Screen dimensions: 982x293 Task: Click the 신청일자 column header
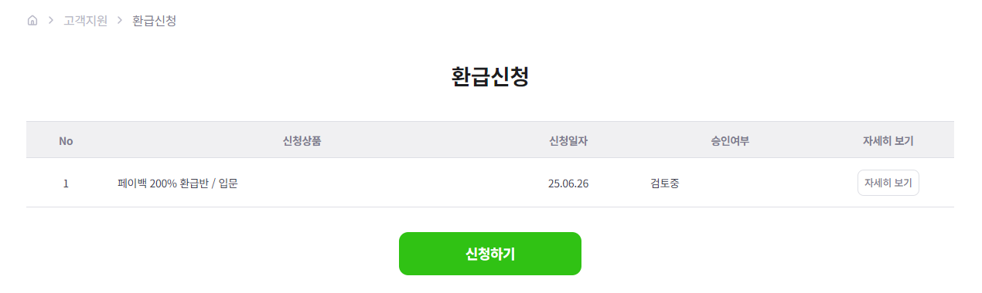[x=568, y=141]
